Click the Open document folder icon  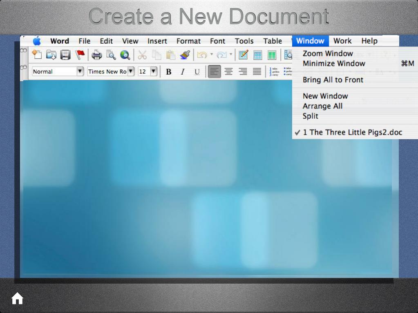click(x=51, y=55)
